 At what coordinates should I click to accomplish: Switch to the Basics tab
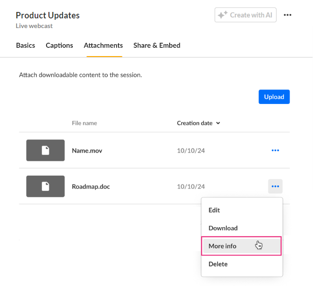pos(25,46)
